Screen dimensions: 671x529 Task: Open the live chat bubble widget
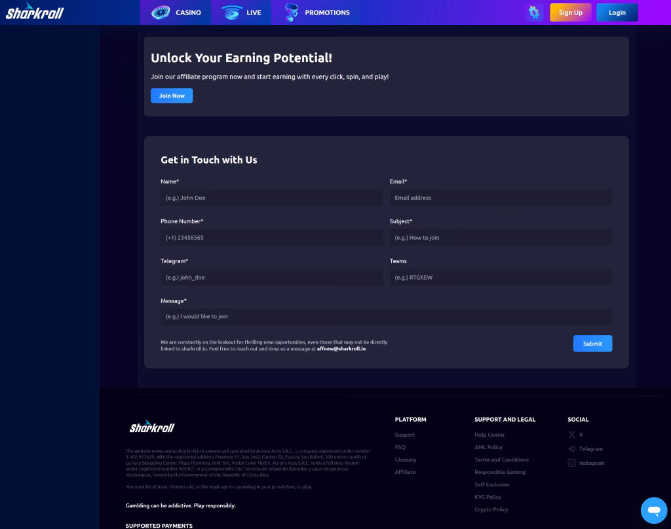point(653,510)
